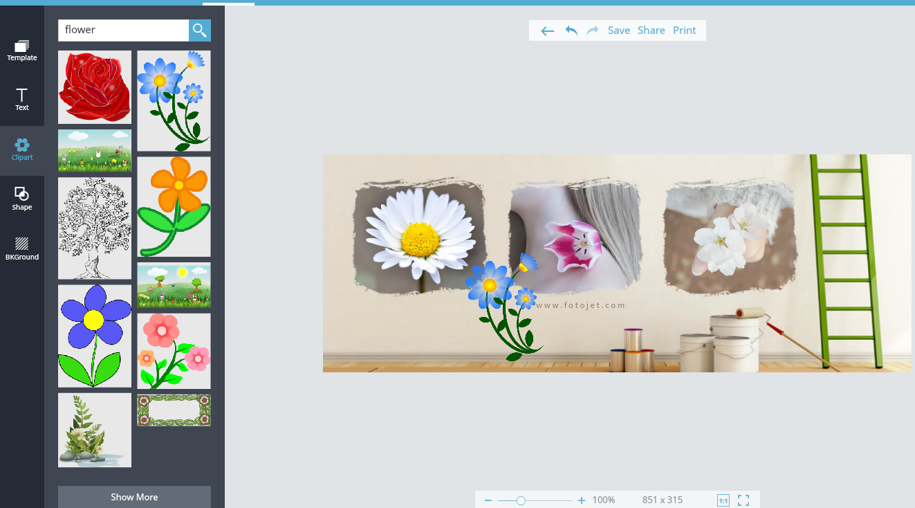Click the zoom level slider handle
Image resolution: width=915 pixels, height=508 pixels.
coord(520,500)
